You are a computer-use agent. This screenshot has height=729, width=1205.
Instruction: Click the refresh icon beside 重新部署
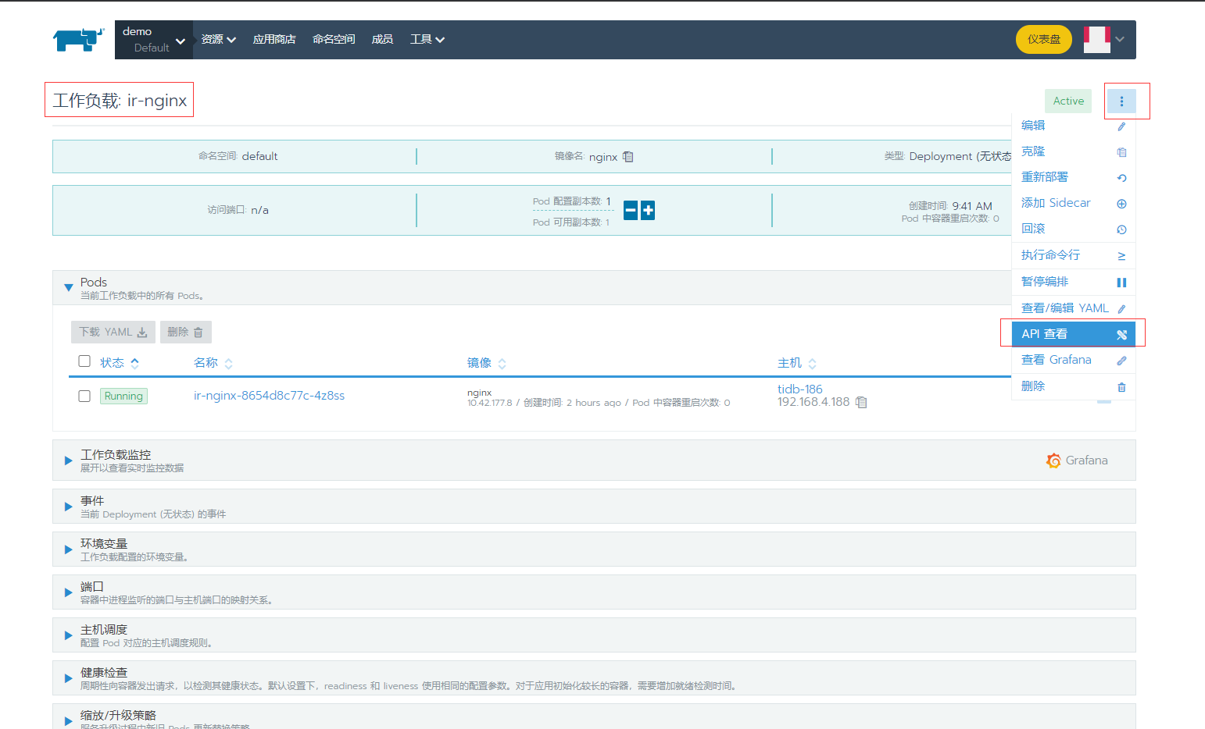[1121, 178]
